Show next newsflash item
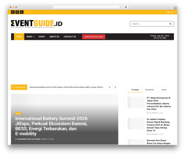The width and height of the screenshot is (185, 156). pyautogui.click(x=115, y=87)
